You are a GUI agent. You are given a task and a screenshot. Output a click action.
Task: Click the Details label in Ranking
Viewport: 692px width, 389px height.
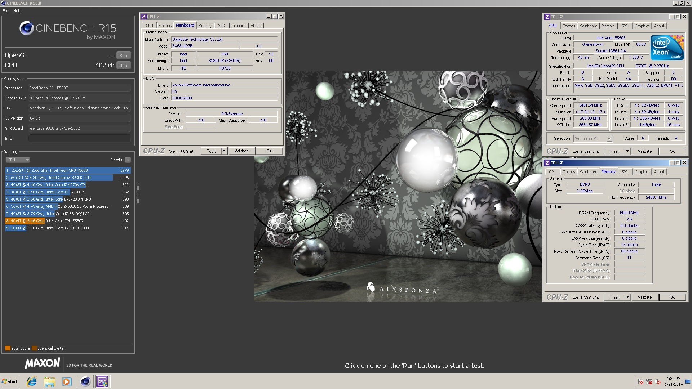[116, 160]
